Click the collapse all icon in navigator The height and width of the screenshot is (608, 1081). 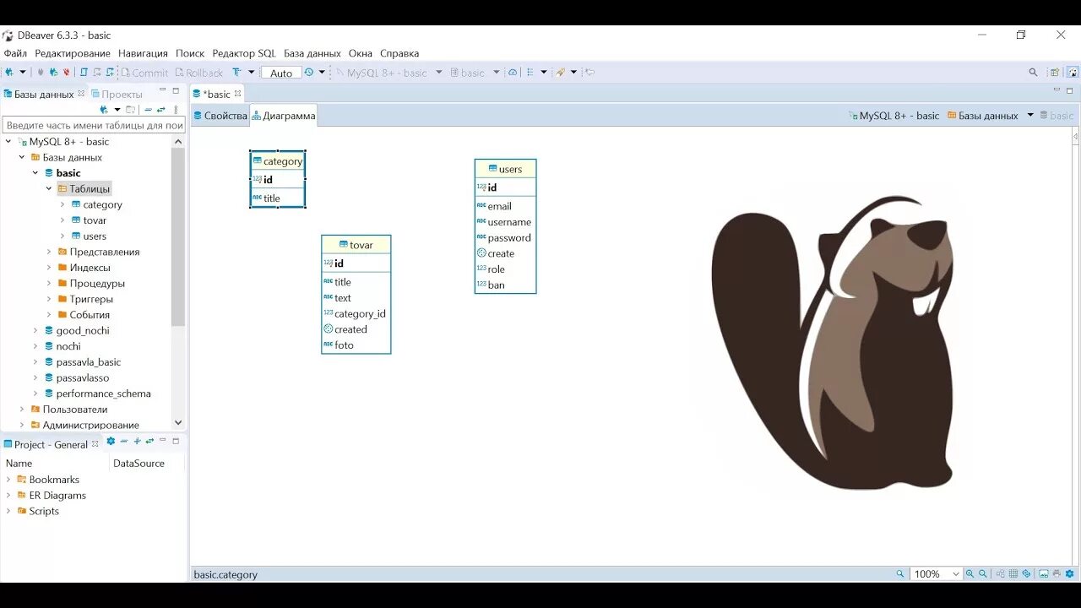pos(148,110)
